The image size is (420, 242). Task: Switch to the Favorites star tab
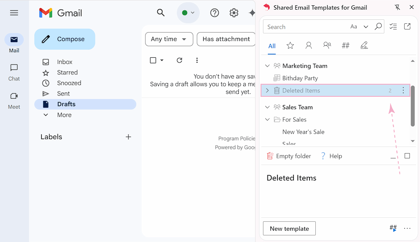click(x=290, y=46)
